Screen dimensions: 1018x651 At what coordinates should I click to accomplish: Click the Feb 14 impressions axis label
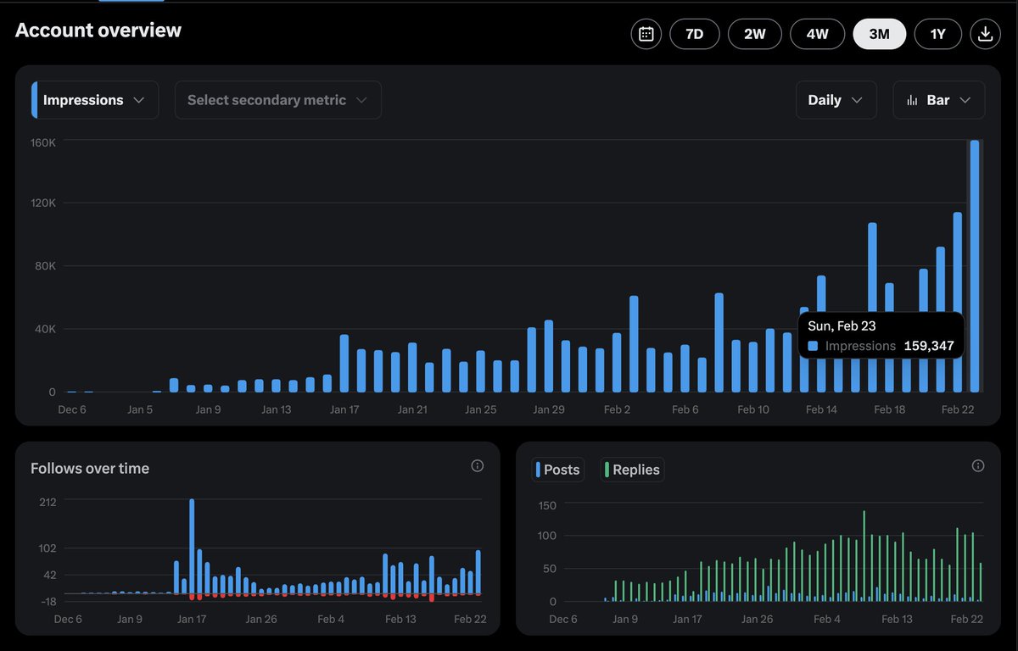(x=821, y=409)
